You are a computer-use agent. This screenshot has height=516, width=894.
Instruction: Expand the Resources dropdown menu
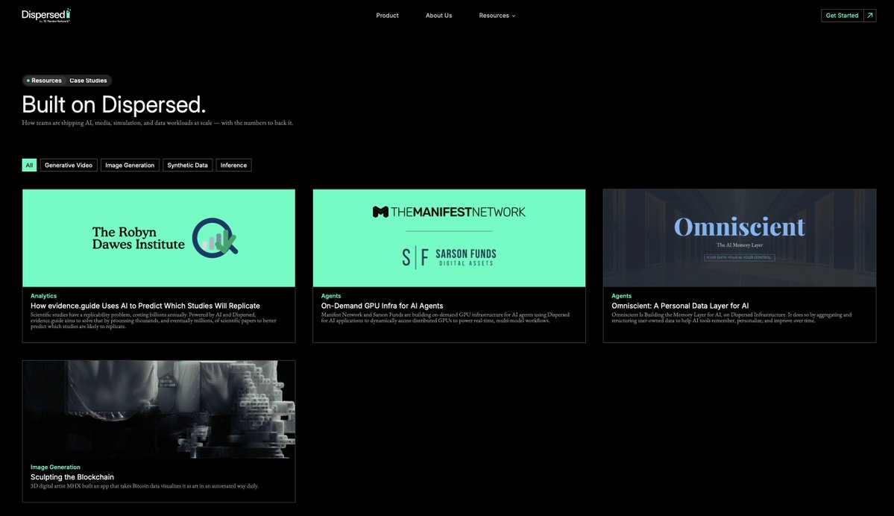(497, 16)
